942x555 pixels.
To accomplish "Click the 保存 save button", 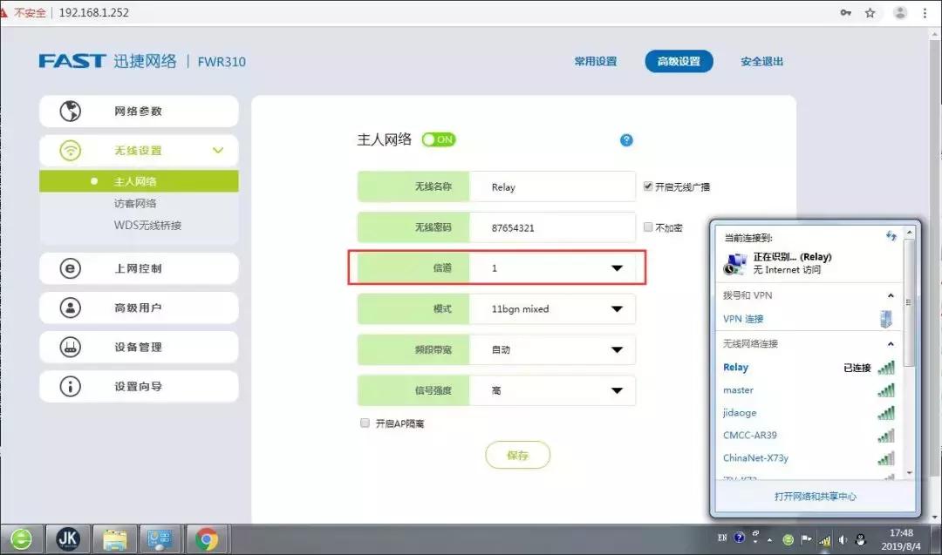I will (x=518, y=454).
